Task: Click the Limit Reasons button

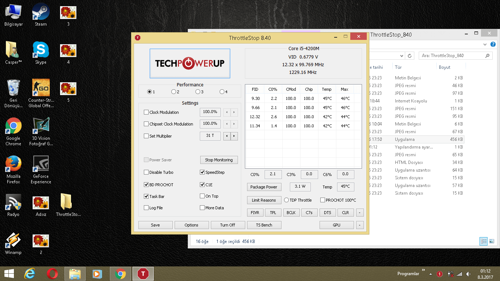Action: tap(264, 200)
